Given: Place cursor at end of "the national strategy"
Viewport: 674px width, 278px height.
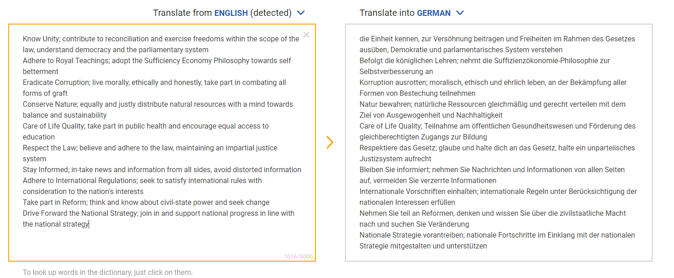Looking at the screenshot, I should 89,224.
